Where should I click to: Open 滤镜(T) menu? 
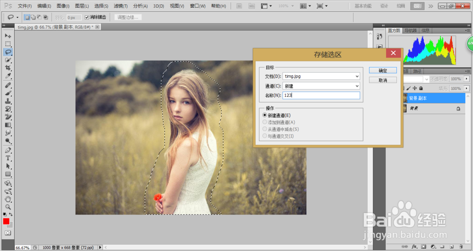121,6
